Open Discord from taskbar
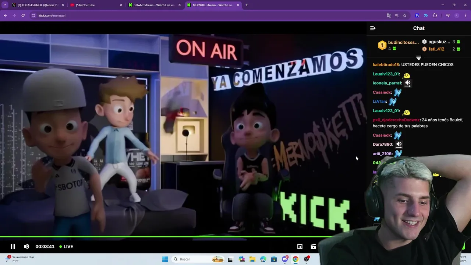 point(285,259)
